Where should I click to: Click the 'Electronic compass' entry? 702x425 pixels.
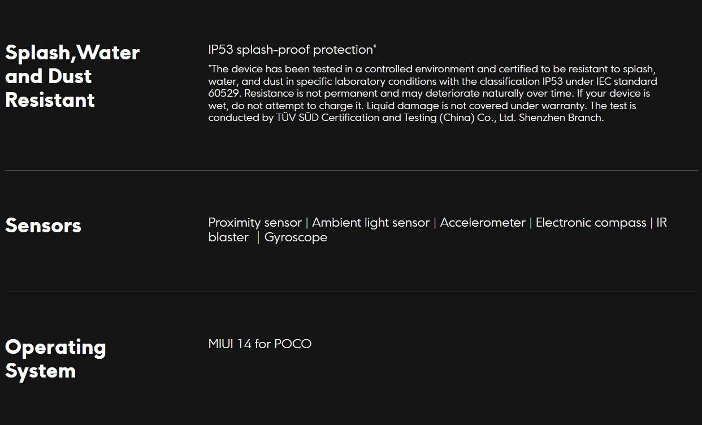click(591, 223)
